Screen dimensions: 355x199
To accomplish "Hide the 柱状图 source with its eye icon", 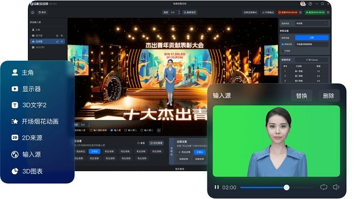I will pyautogui.click(x=62, y=42).
